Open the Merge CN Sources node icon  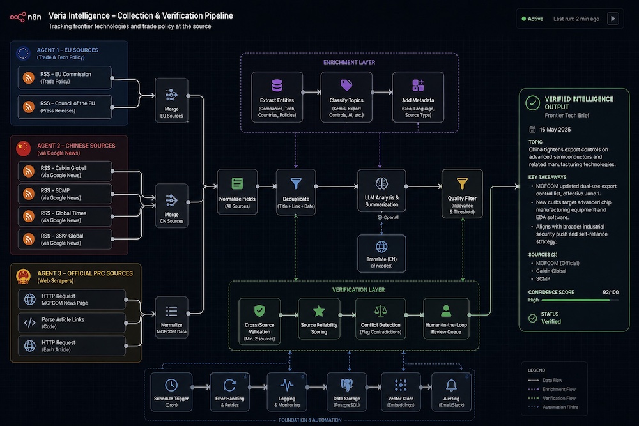pyautogui.click(x=171, y=201)
